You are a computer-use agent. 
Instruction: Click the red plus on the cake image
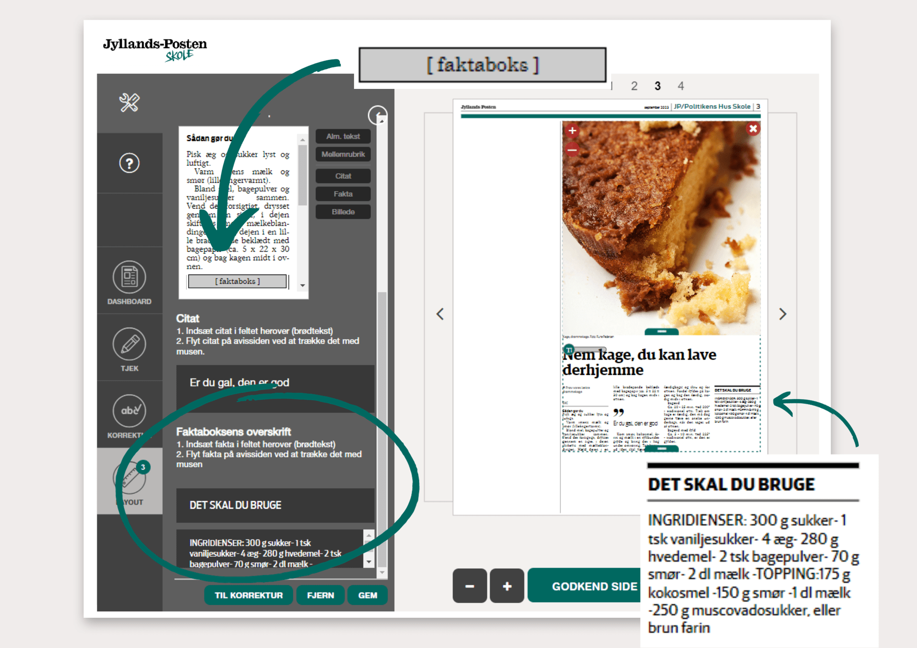pos(572,131)
